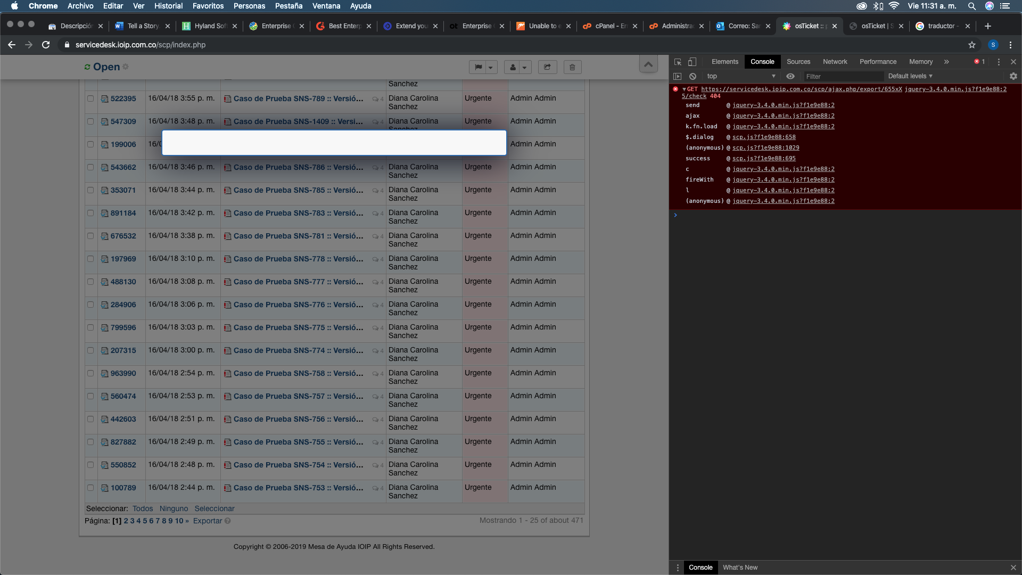1022x575 pixels.
Task: Switch to the Network tab
Action: coord(835,62)
